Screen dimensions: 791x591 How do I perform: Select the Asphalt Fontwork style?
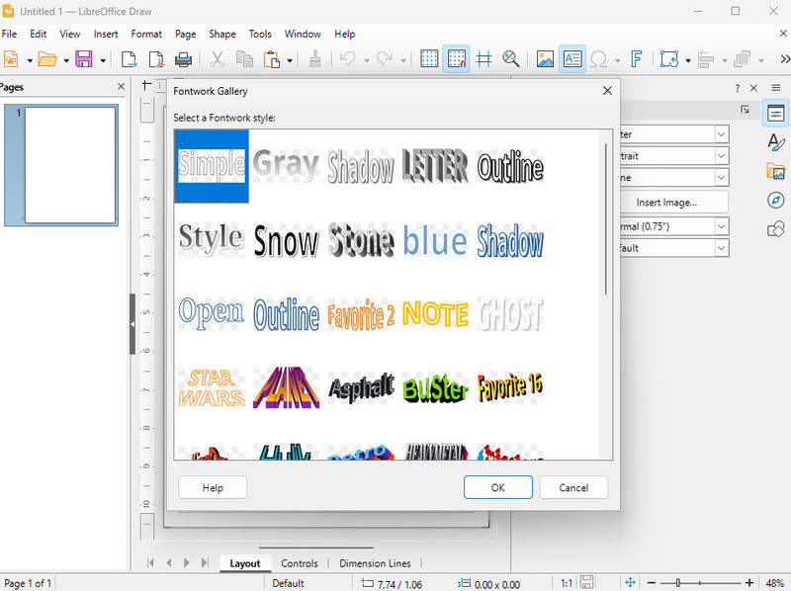tap(361, 387)
